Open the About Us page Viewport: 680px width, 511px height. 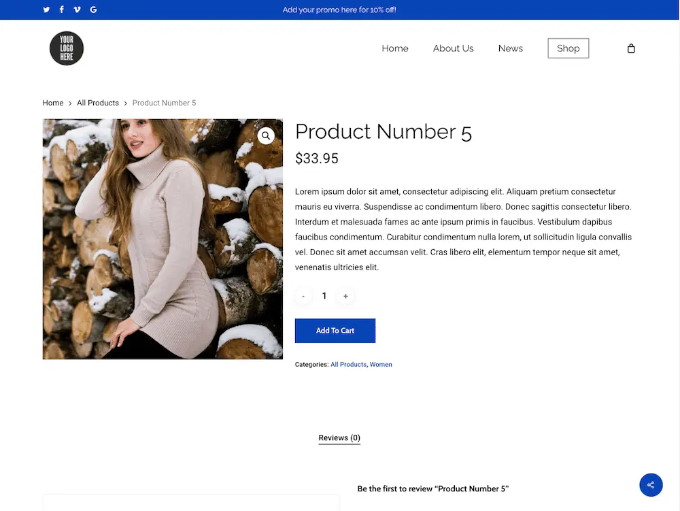click(x=453, y=48)
